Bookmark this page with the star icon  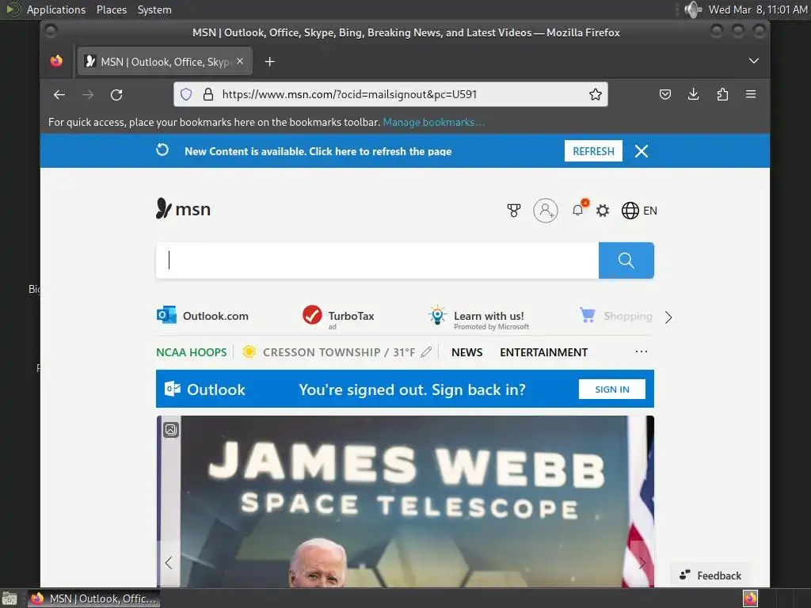(x=596, y=94)
